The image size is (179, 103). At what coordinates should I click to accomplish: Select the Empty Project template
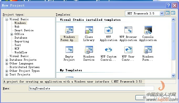tap(69, 54)
